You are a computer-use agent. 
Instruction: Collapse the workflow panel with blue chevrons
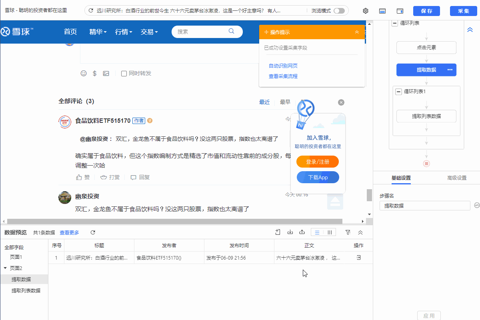tap(470, 30)
